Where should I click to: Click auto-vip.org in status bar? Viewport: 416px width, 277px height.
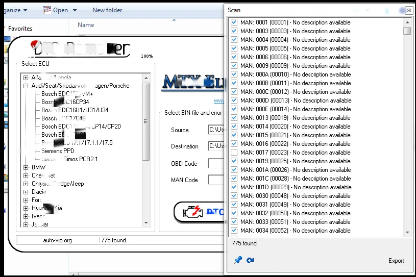57,240
